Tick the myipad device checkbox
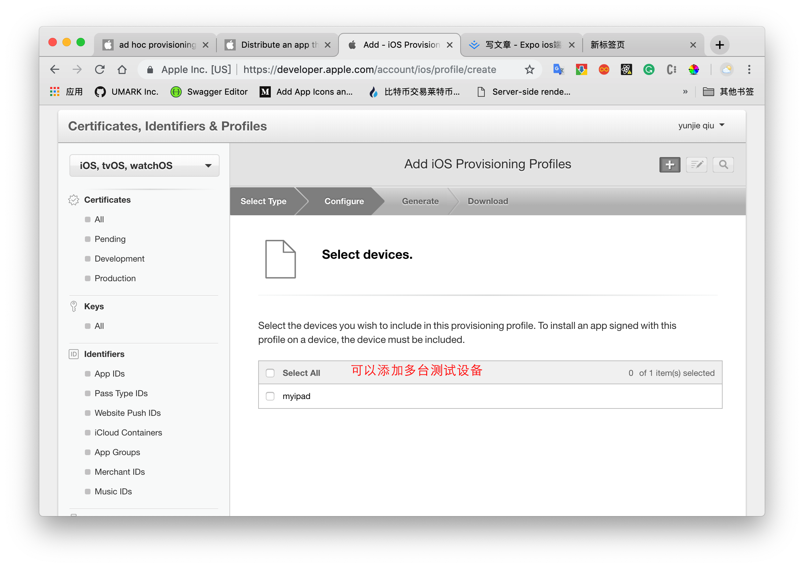This screenshot has width=804, height=568. coord(270,396)
